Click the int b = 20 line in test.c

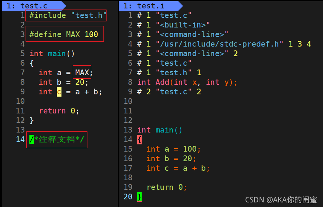pos(63,82)
